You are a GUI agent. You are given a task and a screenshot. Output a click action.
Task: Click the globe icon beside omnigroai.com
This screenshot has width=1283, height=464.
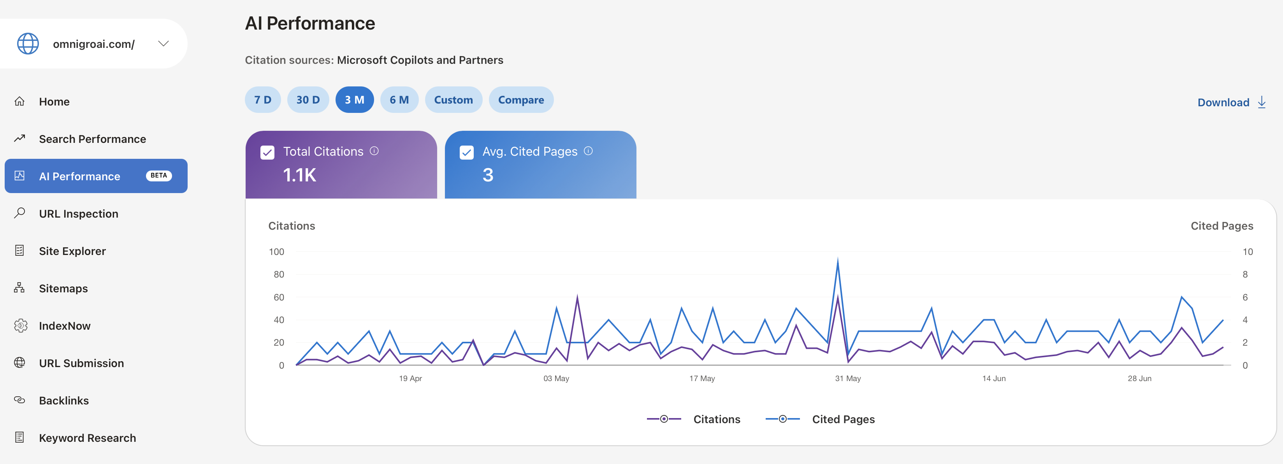[28, 44]
